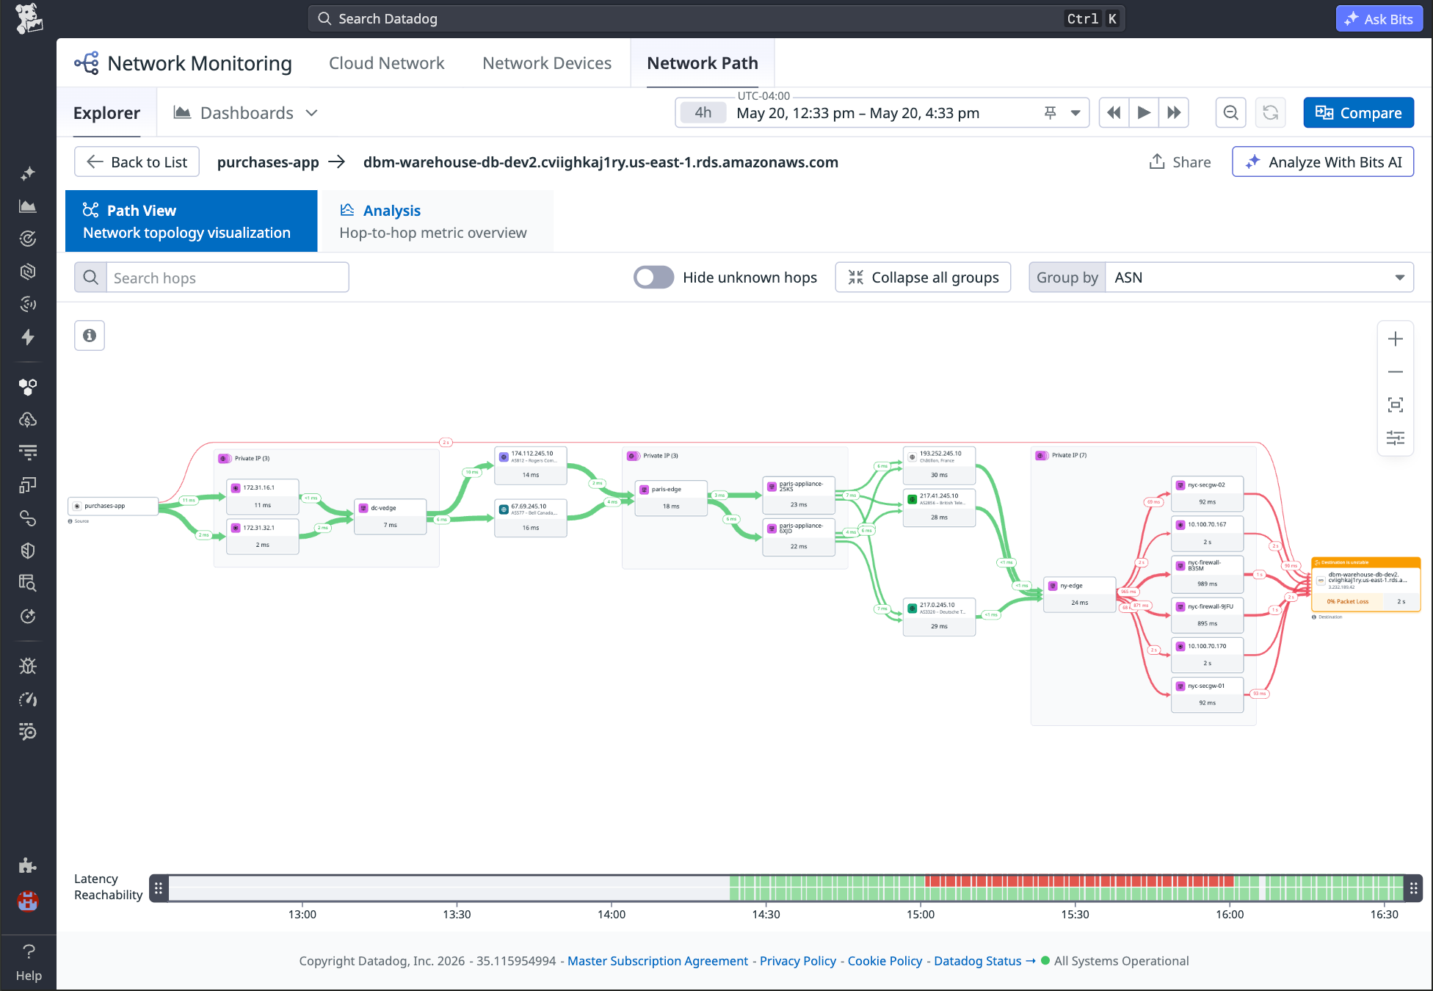
Task: Open Master Subscription Agreement link
Action: (658, 961)
